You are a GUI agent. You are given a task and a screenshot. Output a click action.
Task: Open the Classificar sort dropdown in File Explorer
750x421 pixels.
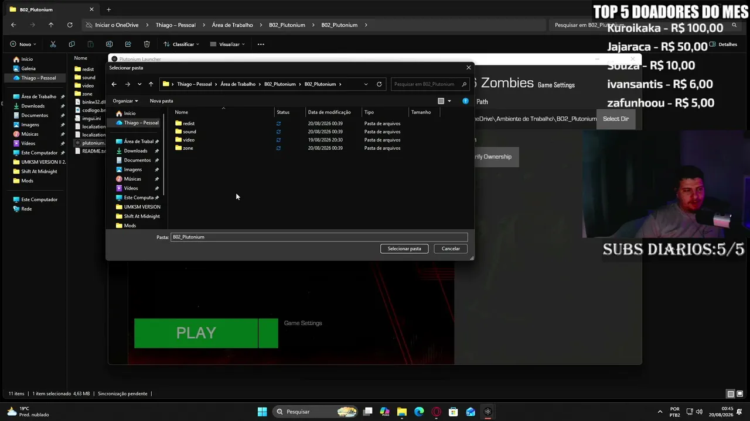(181, 44)
